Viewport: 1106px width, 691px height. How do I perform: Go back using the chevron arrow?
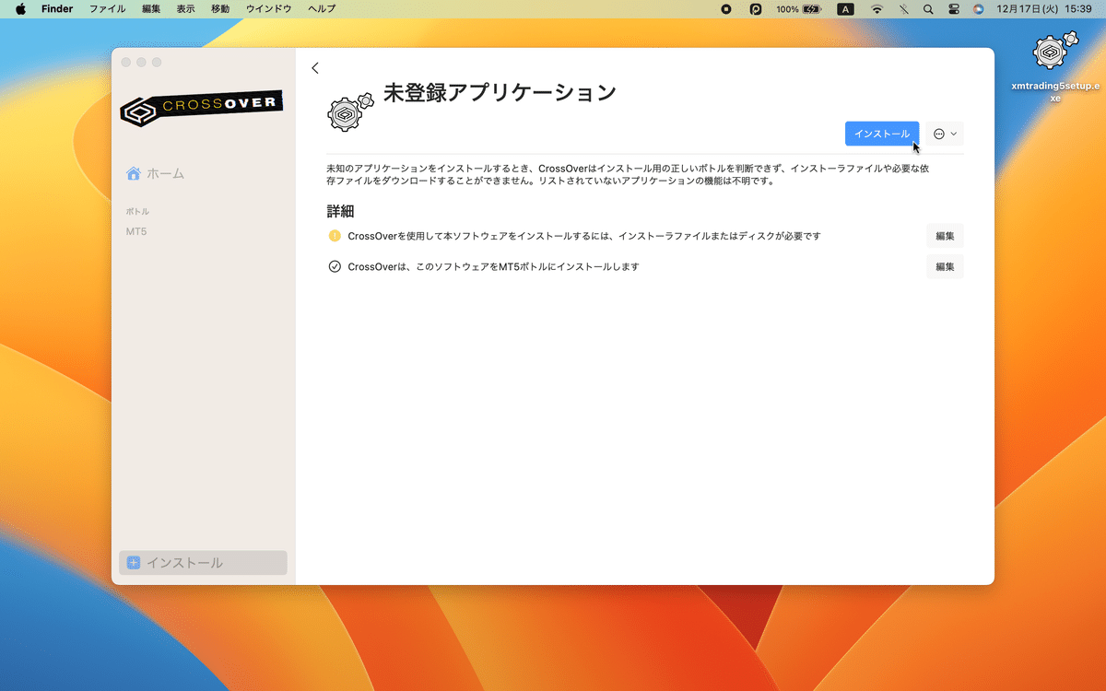[x=315, y=68]
